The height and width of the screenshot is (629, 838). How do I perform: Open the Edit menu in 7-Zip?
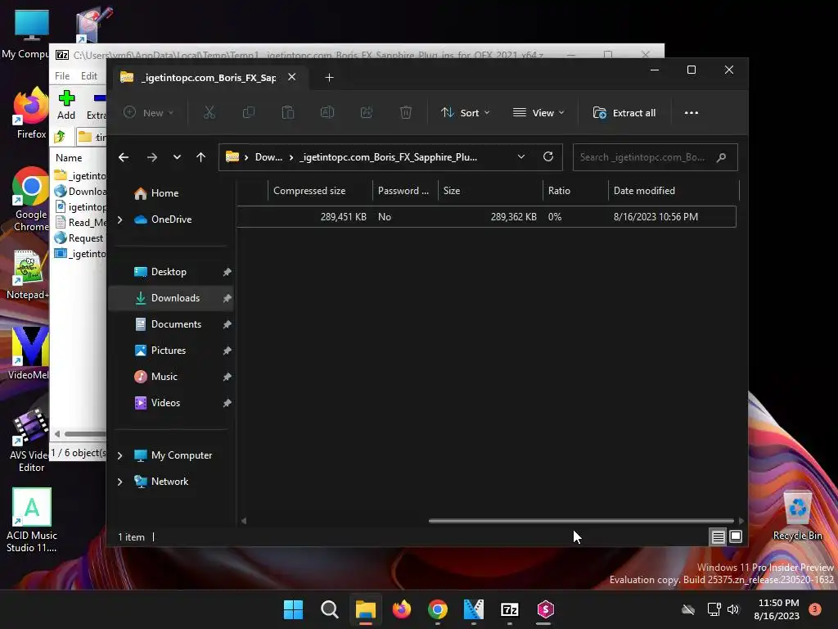pyautogui.click(x=88, y=76)
